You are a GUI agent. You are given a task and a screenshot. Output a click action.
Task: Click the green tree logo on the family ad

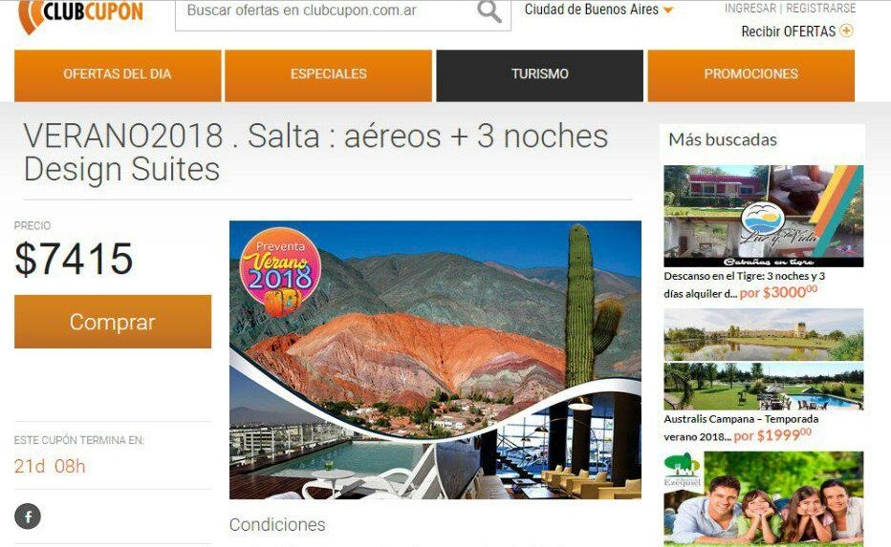click(x=682, y=470)
